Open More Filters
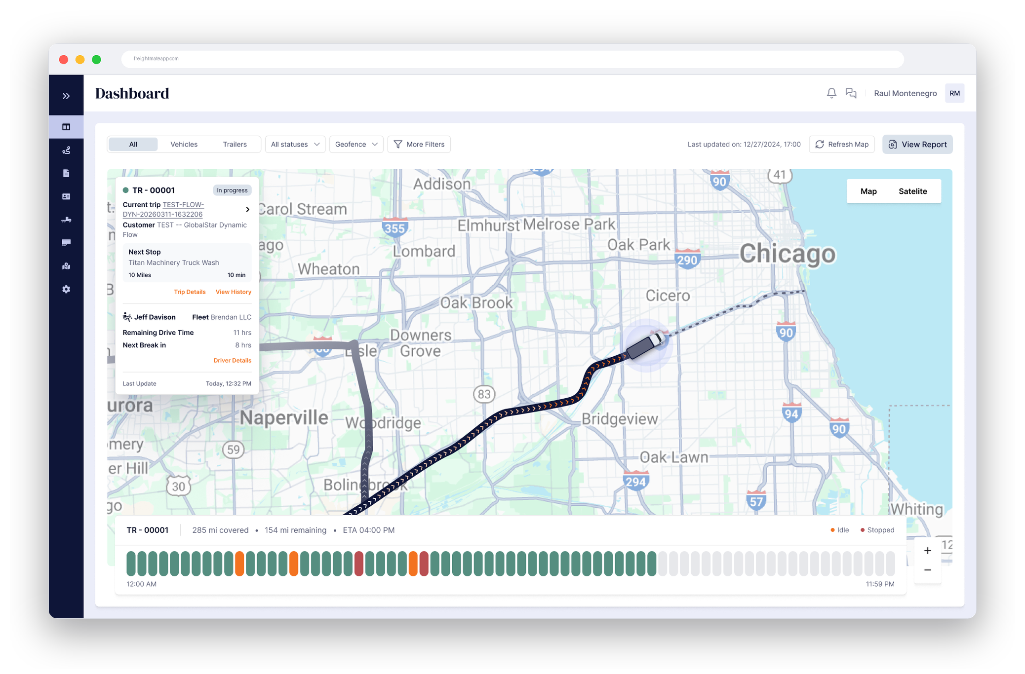1025x674 pixels. click(419, 144)
